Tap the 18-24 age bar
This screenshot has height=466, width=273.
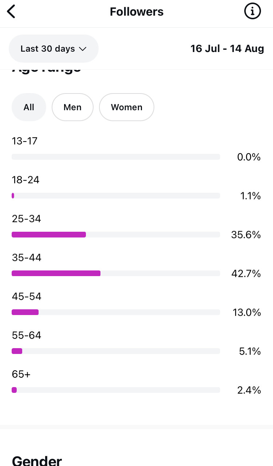pyautogui.click(x=13, y=196)
